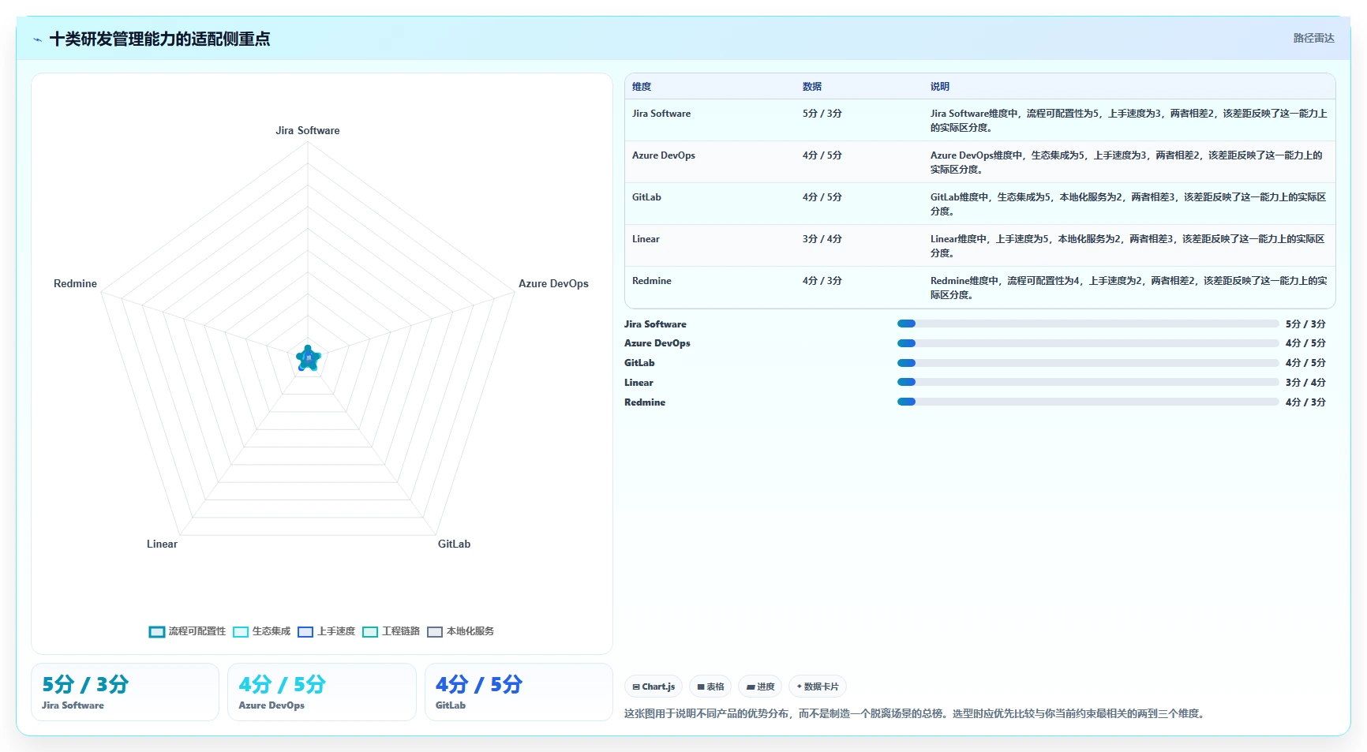The image size is (1367, 752).
Task: Click the 4分 / 3分 value in Redmine table row
Action: pos(822,281)
